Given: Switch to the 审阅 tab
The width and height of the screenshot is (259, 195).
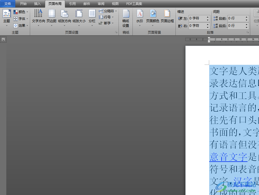Looking at the screenshot, I should (x=101, y=4).
